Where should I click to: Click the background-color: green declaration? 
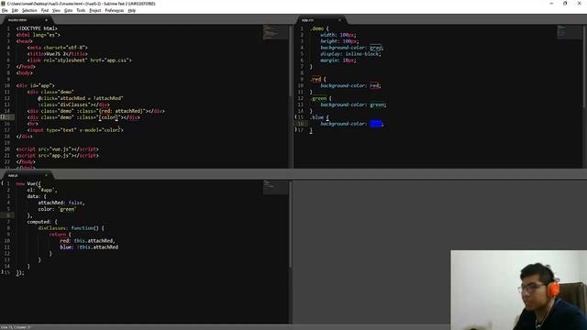point(353,104)
